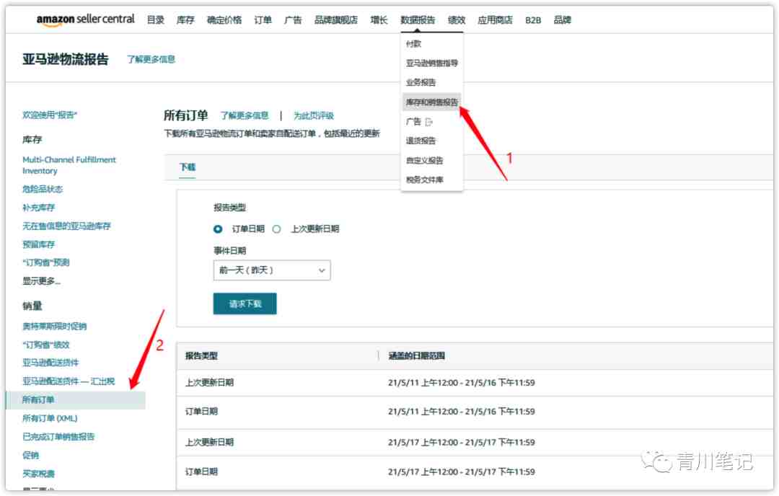
Task: Open the 增长 menu in top navigation
Action: coord(379,20)
